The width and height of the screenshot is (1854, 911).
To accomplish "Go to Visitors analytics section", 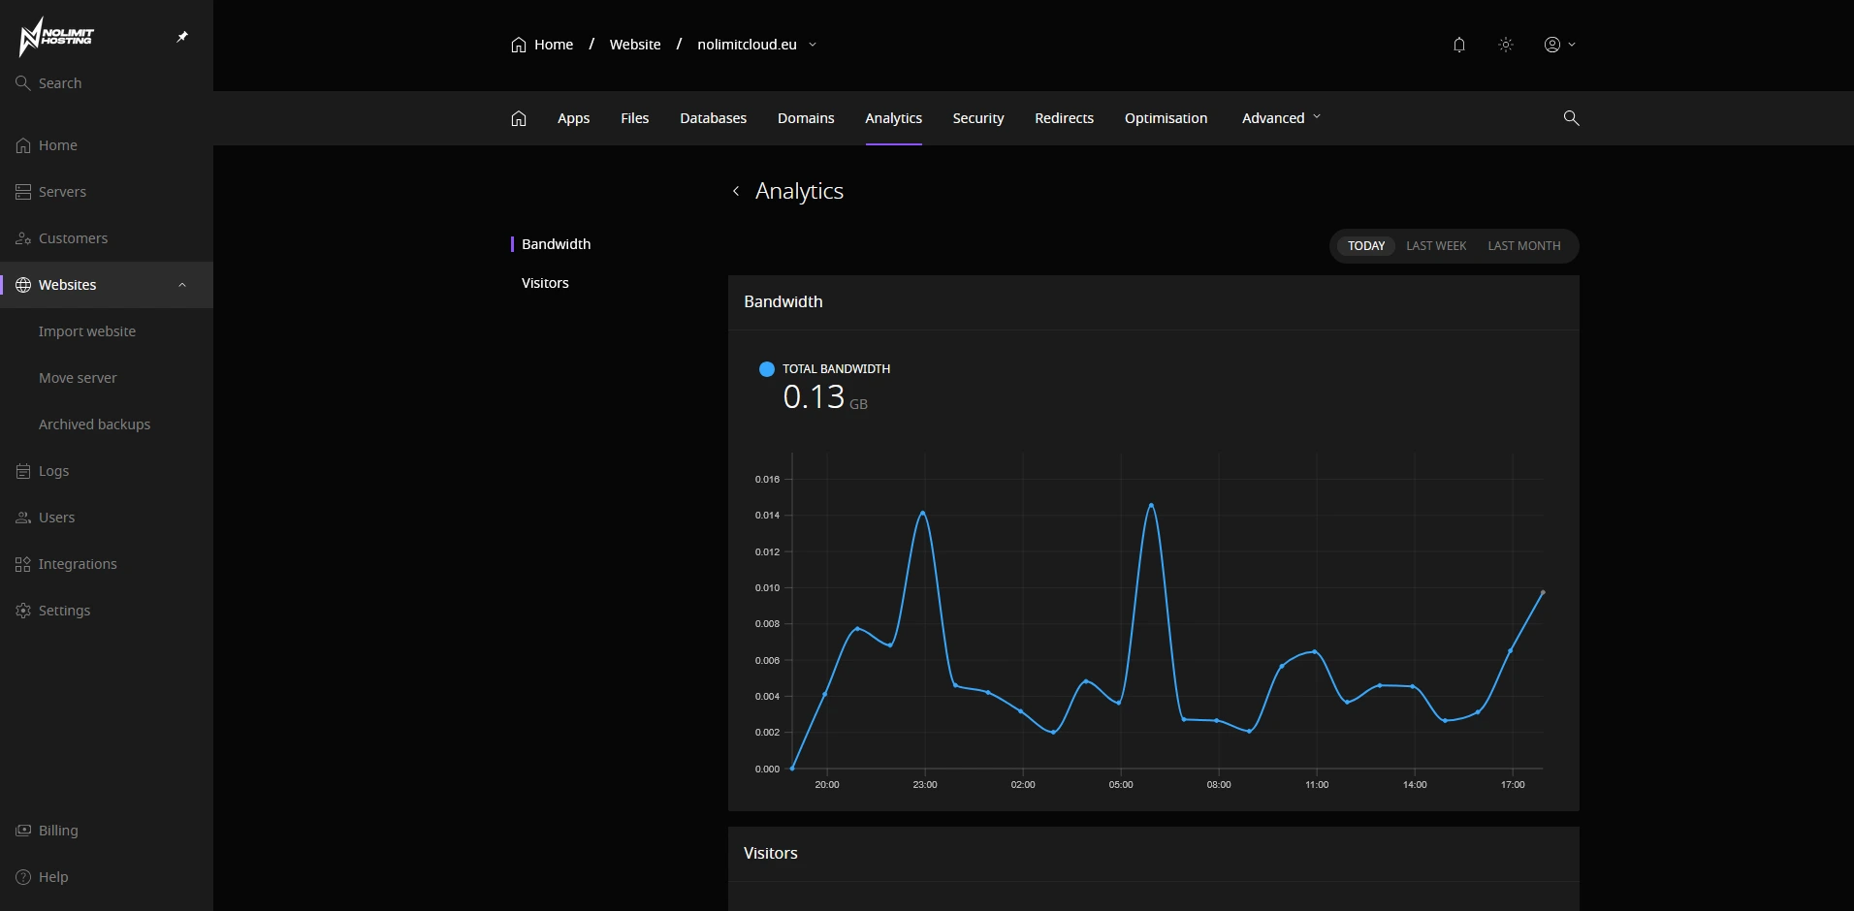I will [x=545, y=283].
